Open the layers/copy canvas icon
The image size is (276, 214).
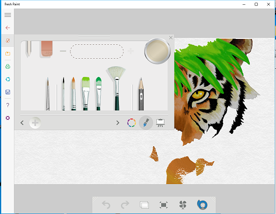tap(144, 205)
